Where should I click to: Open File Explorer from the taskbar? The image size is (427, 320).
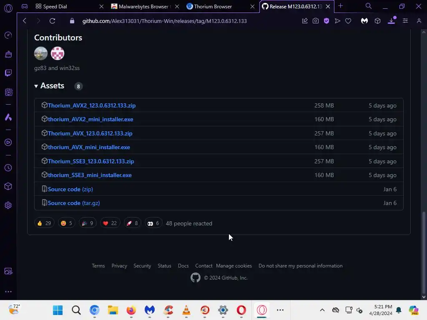tap(113, 310)
